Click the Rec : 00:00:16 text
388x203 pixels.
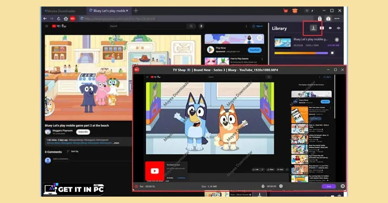[147, 187]
